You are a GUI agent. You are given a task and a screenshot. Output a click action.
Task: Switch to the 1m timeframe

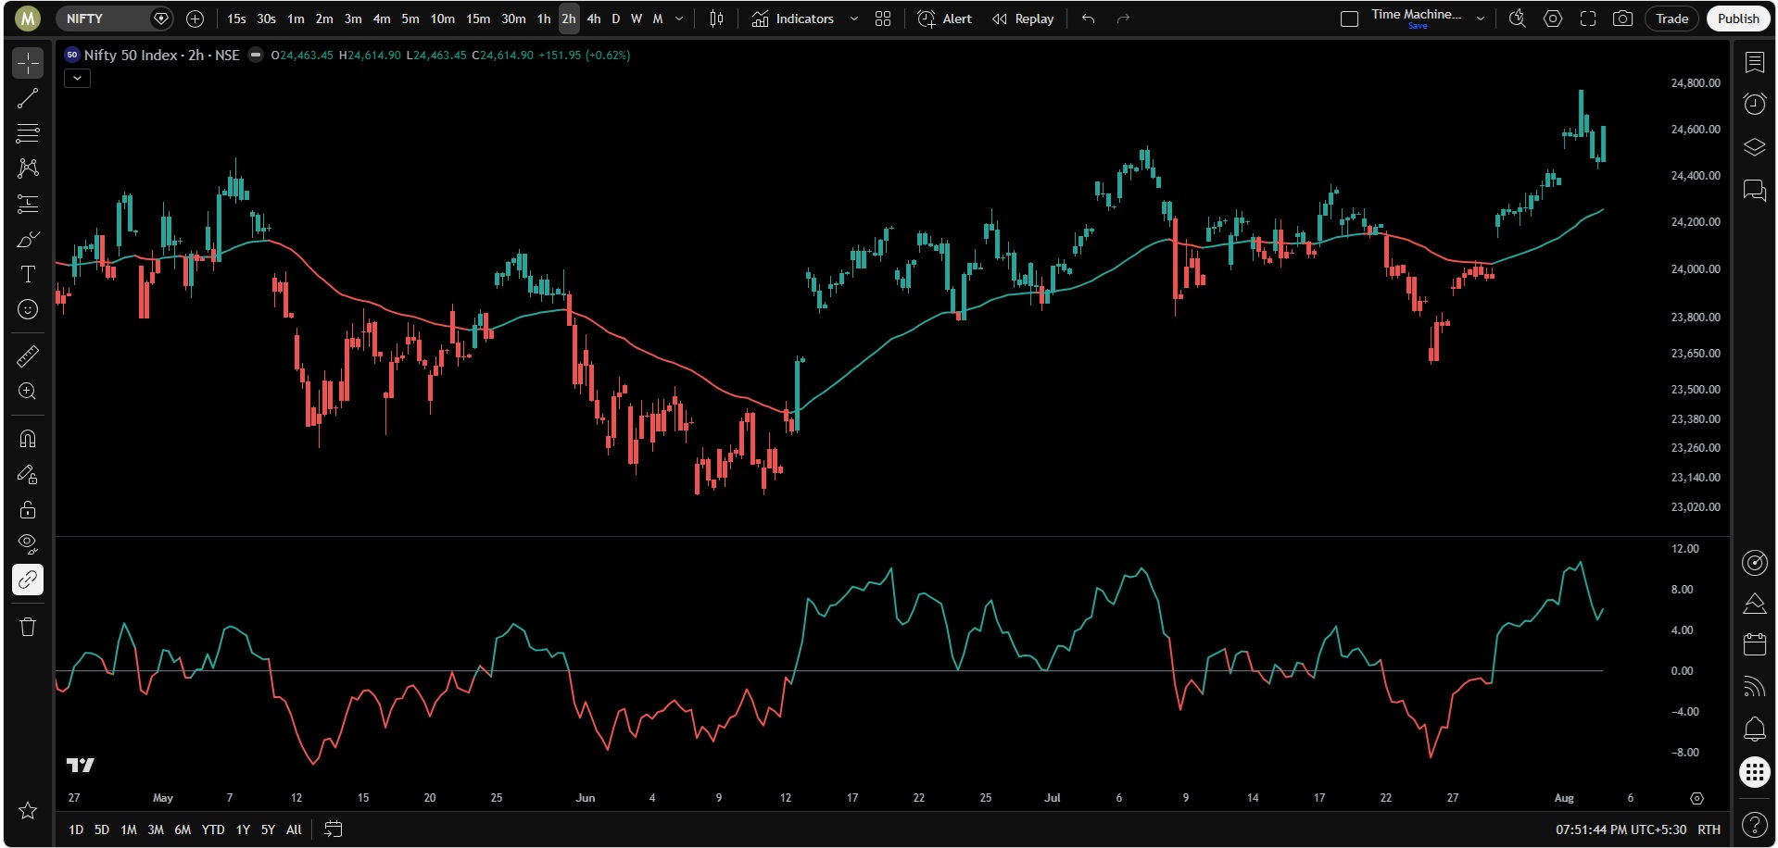point(296,19)
